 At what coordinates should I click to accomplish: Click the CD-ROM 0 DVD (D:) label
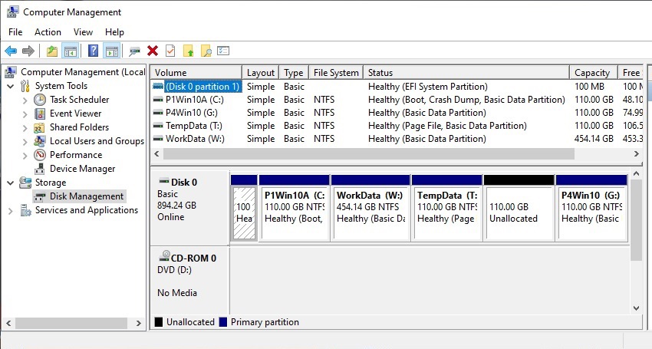(x=174, y=270)
